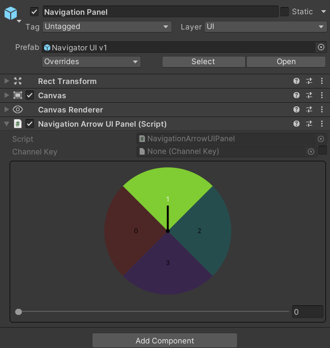Click the Canvas component icon
This screenshot has width=330, height=348.
pos(18,95)
